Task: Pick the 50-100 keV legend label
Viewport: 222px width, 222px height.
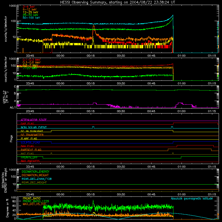Action: [x=31, y=18]
